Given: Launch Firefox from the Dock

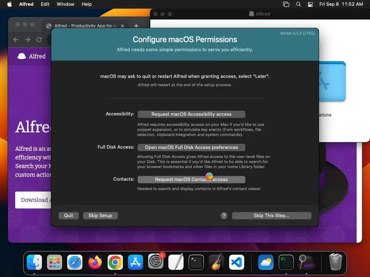Looking at the screenshot, I should click(95, 262).
